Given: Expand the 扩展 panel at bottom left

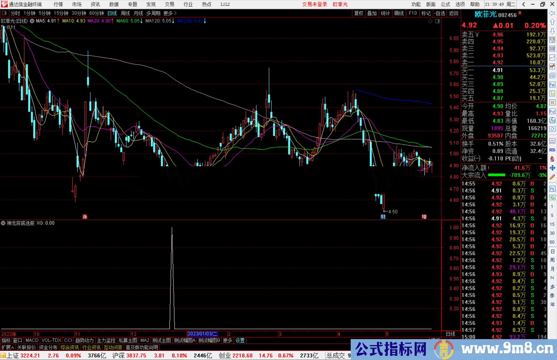Looking at the screenshot, I should [8, 347].
